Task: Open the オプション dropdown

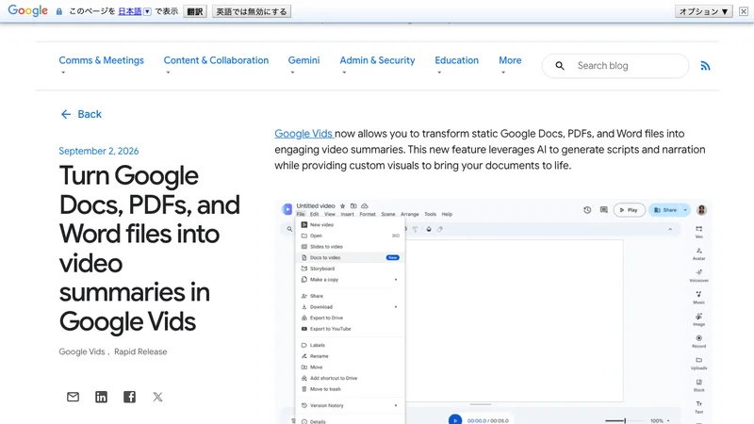Action: [x=703, y=11]
